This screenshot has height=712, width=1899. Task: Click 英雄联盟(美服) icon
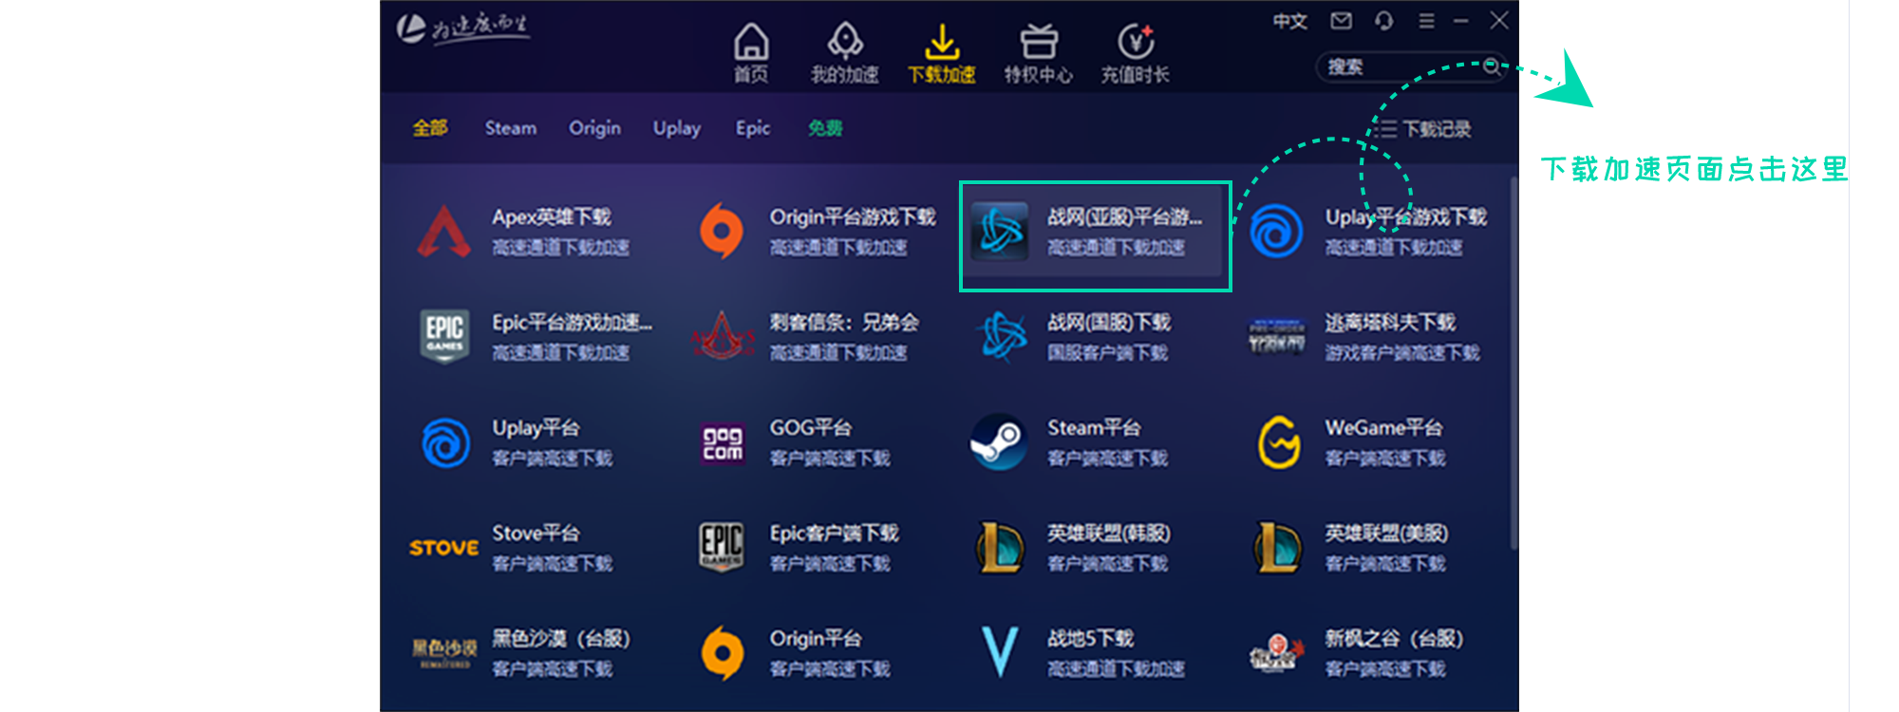pos(1277,548)
